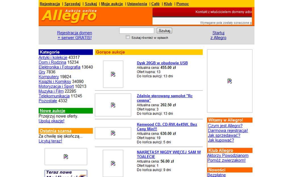
Task: Follow Upoluj okazję! link
Action: point(51,121)
